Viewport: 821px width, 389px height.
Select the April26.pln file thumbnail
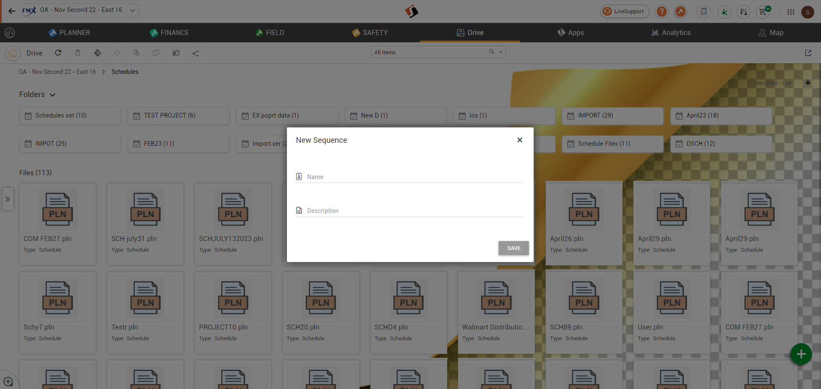584,210
